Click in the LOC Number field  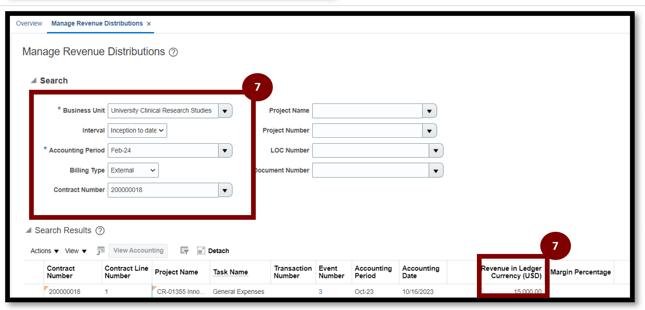coord(371,151)
